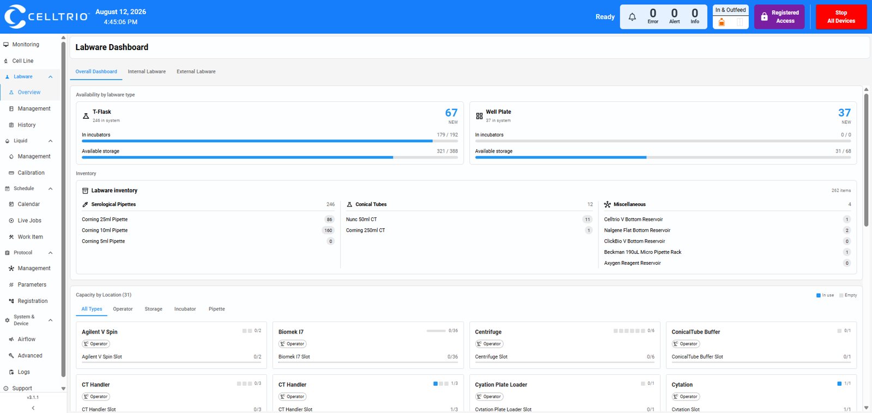872x413 pixels.
Task: Switch to Internal Labware tab
Action: click(147, 71)
